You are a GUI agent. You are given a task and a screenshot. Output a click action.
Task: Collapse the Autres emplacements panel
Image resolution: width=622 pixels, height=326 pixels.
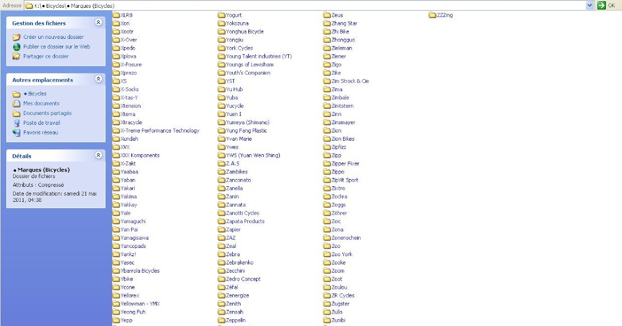point(98,79)
